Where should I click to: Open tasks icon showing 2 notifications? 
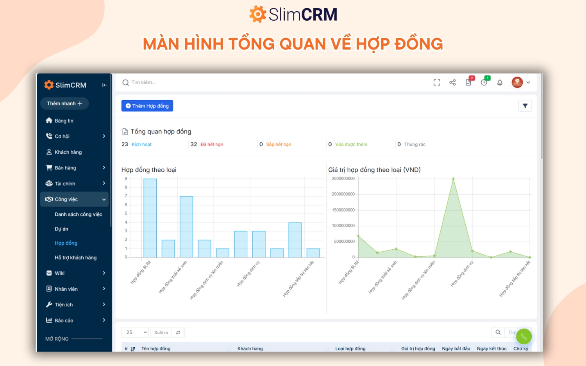pyautogui.click(x=468, y=82)
